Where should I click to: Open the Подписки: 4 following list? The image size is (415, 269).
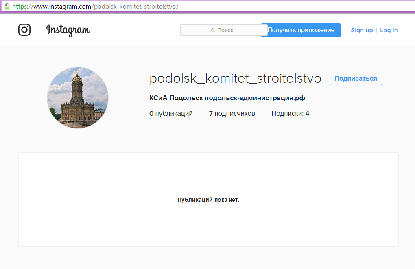(x=290, y=113)
